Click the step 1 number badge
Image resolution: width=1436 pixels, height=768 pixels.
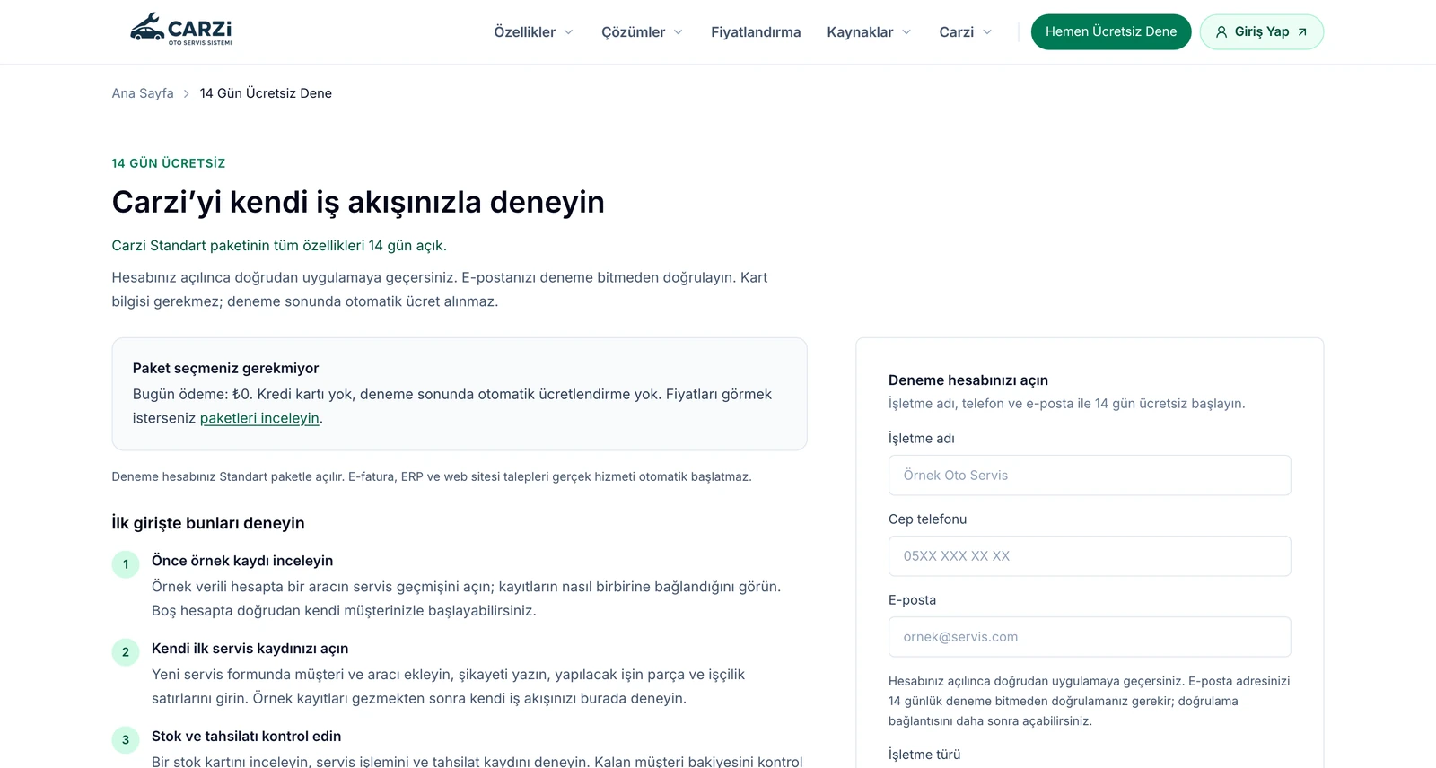click(x=126, y=564)
